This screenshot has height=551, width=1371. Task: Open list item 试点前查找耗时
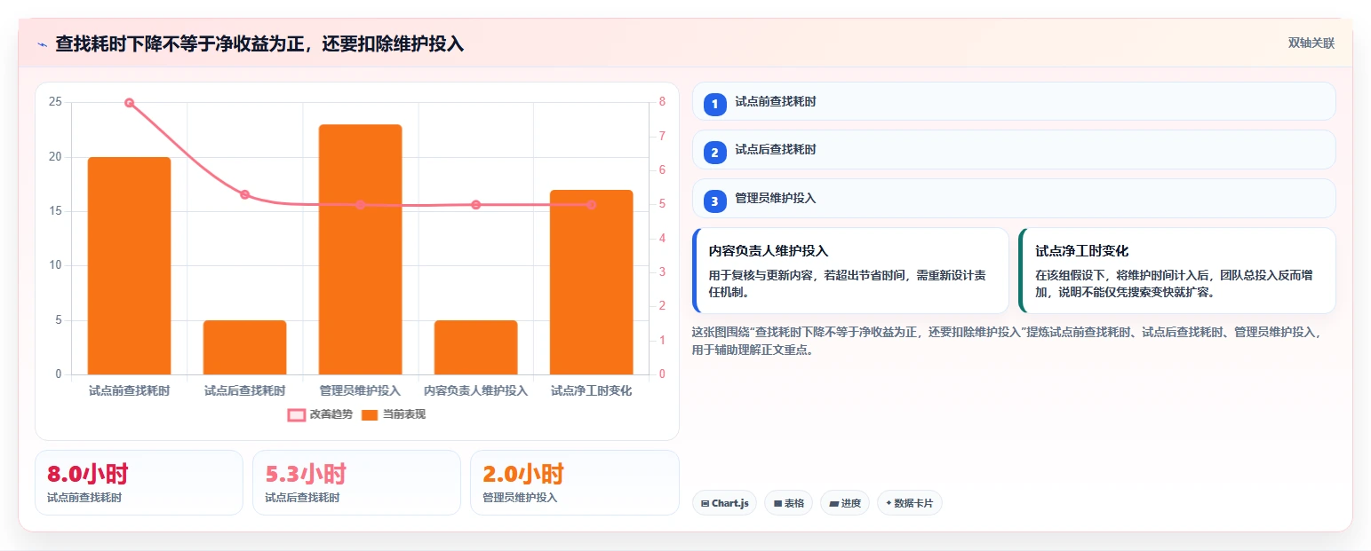pyautogui.click(x=1014, y=101)
